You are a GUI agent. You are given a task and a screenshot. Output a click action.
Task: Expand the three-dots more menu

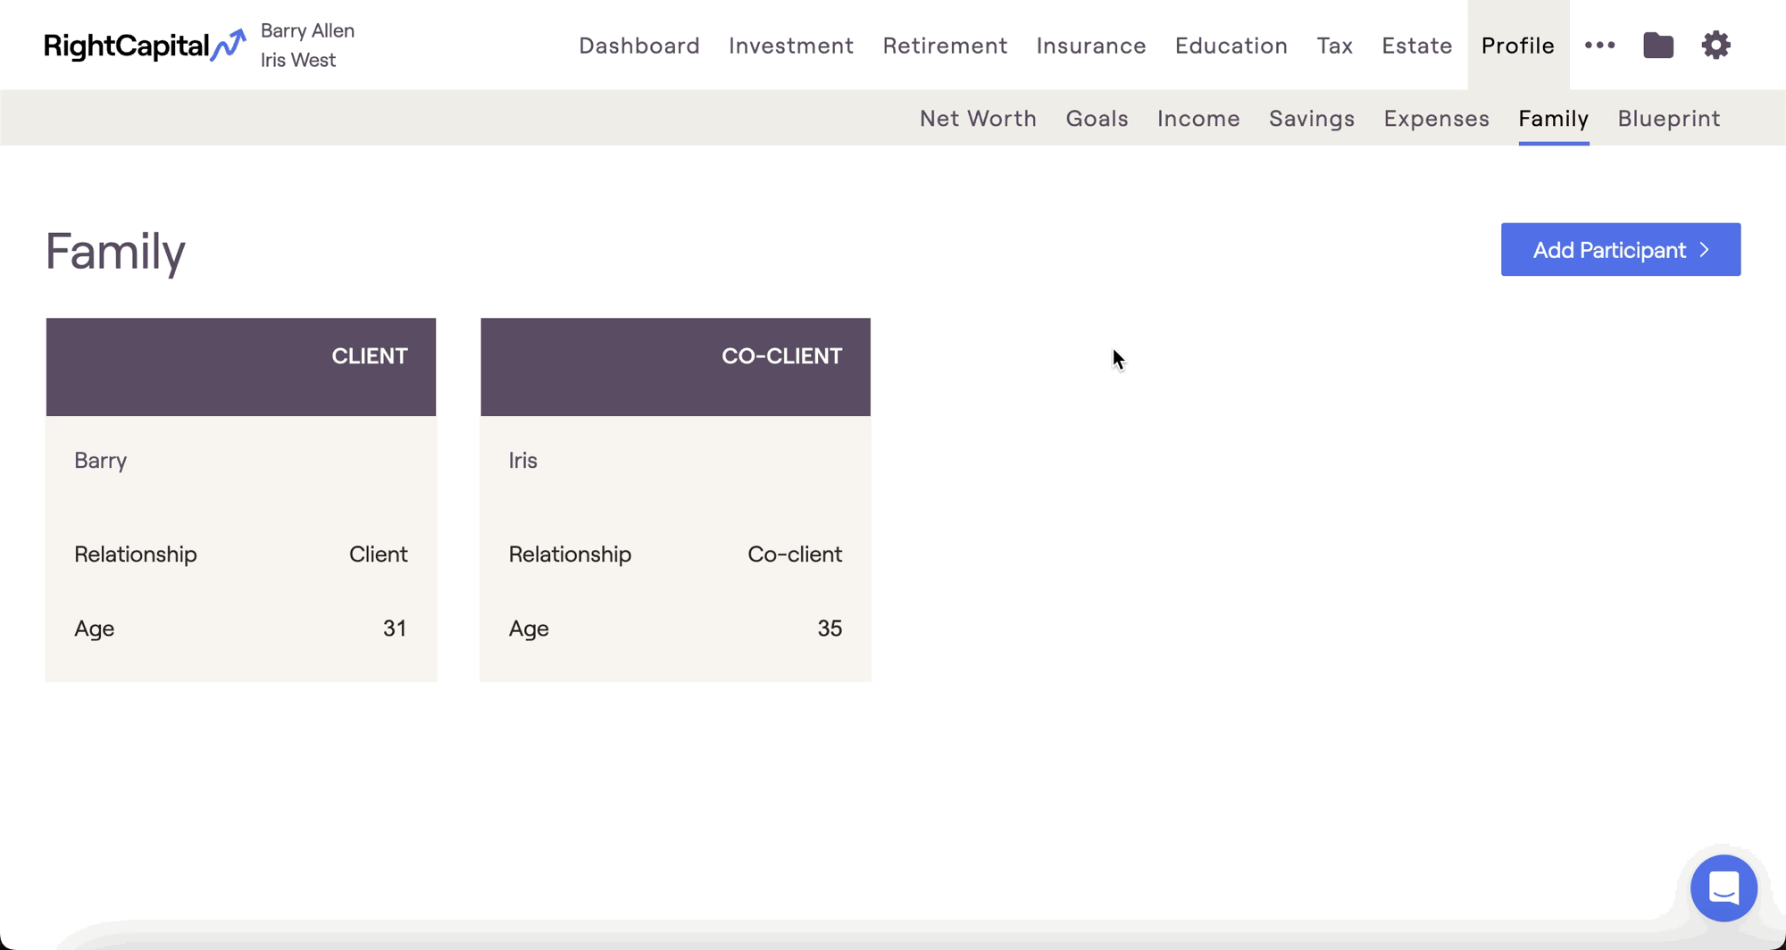1599,46
